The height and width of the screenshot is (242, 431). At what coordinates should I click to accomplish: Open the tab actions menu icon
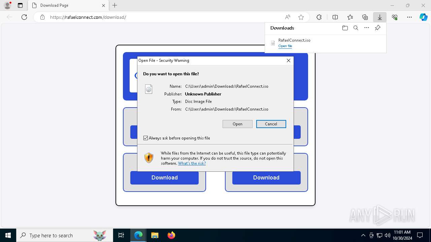click(20, 5)
